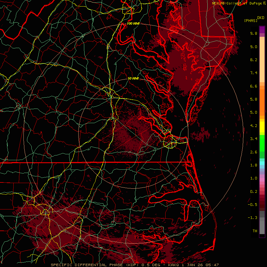
Task: Click the -1.3 scale value
Action: coord(252,218)
